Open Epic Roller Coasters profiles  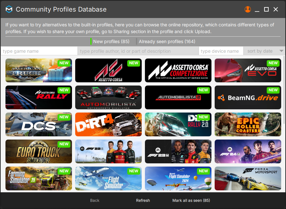[x=248, y=124]
